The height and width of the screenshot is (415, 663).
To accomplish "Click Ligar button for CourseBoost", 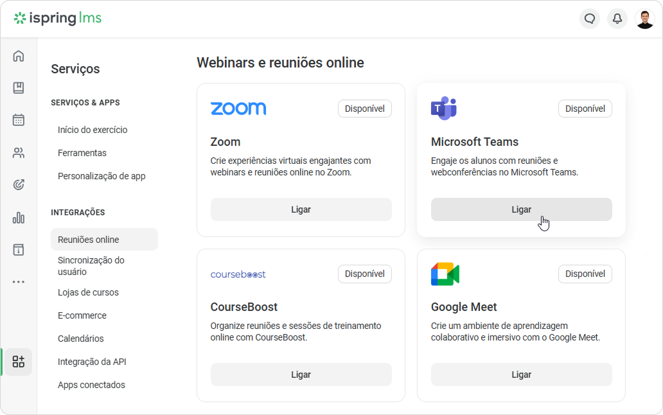I will pyautogui.click(x=301, y=375).
